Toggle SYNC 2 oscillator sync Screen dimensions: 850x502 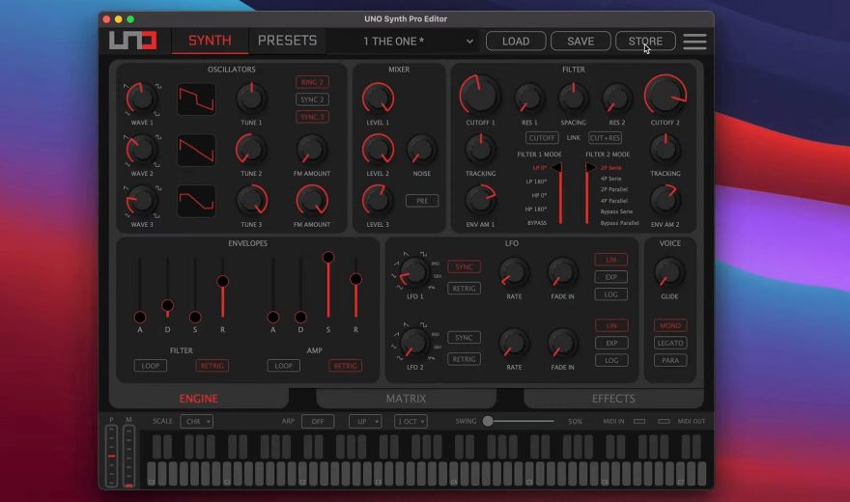pyautogui.click(x=312, y=99)
